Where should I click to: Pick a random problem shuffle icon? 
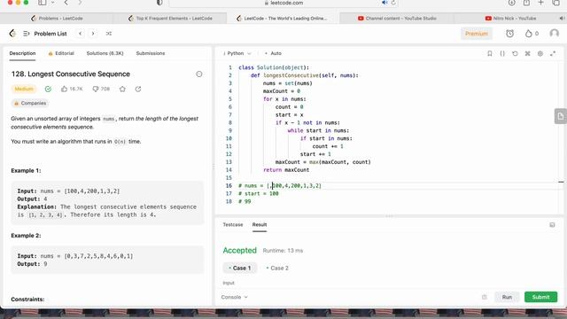(108, 34)
